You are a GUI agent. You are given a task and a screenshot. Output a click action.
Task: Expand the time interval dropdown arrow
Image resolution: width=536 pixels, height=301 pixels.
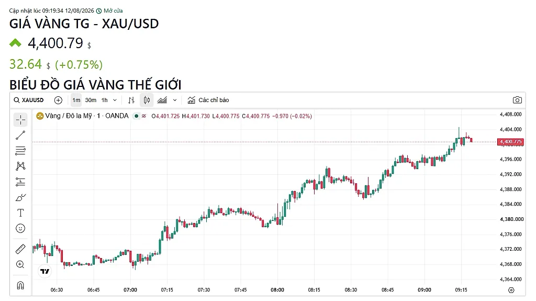(x=115, y=100)
